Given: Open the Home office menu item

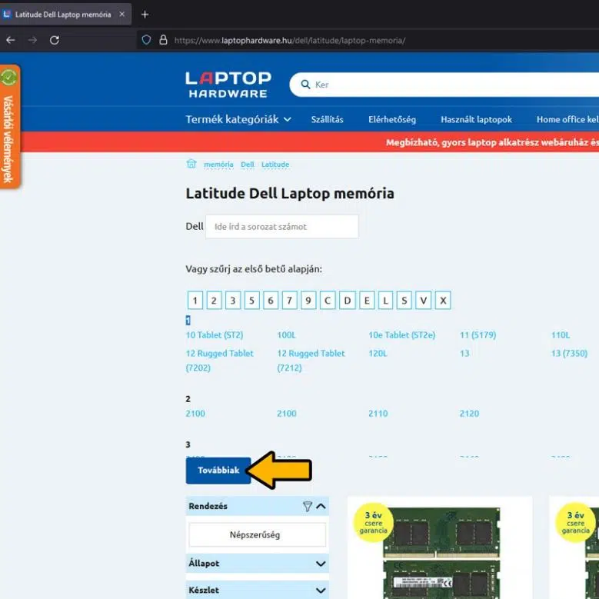Looking at the screenshot, I should 567,120.
